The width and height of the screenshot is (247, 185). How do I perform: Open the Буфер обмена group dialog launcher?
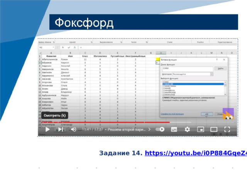click(x=54, y=42)
